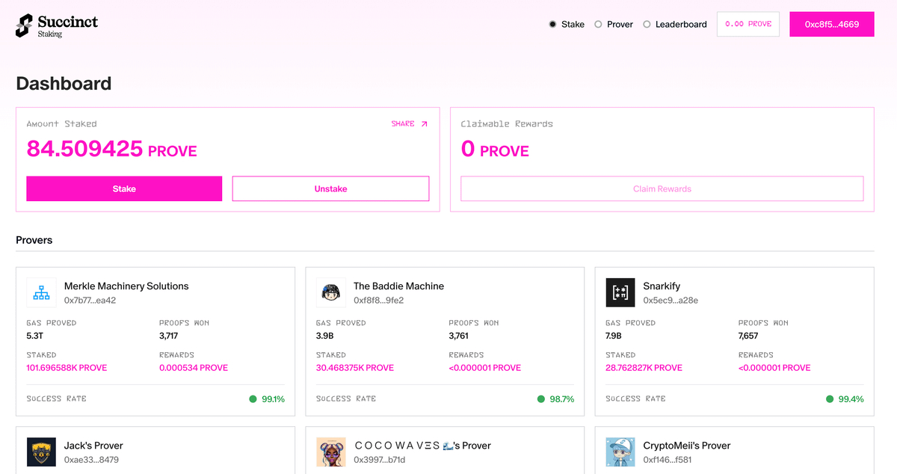Open Snarkify prover name
The height and width of the screenshot is (474, 897).
[x=662, y=286]
